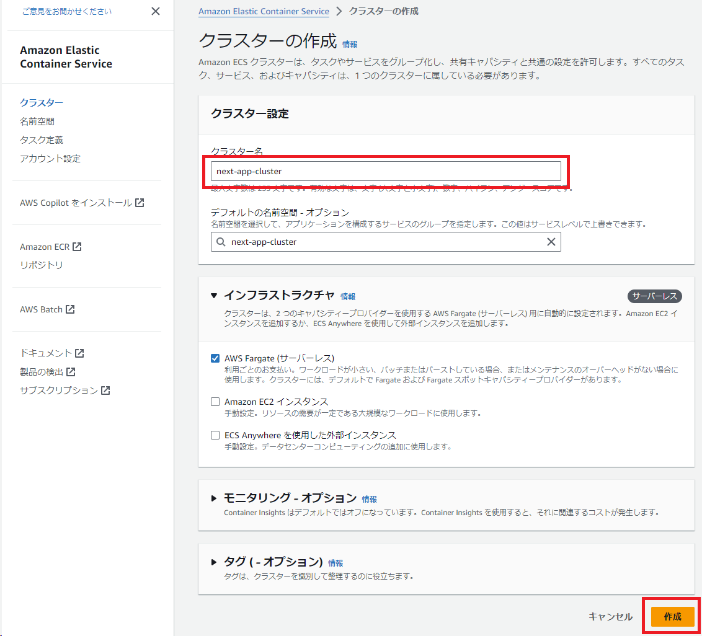Image resolution: width=702 pixels, height=636 pixels.
Task: Click the サーバーレス badge
Action: [654, 296]
